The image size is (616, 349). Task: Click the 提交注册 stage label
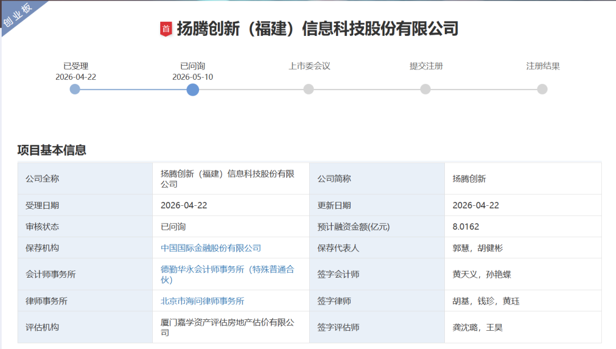point(426,66)
